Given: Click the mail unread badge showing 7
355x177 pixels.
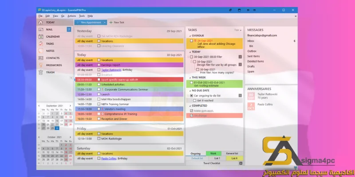Looking at the screenshot, I should click(69, 29).
